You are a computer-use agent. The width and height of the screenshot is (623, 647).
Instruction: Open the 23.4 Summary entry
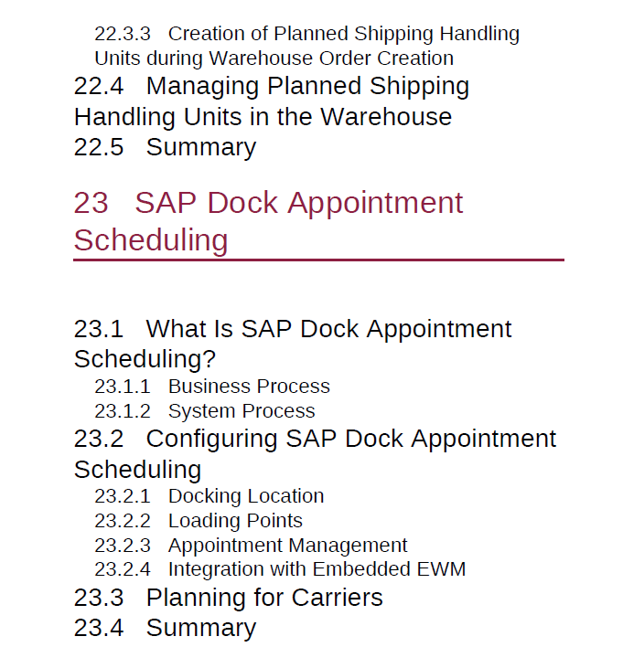[x=165, y=628]
